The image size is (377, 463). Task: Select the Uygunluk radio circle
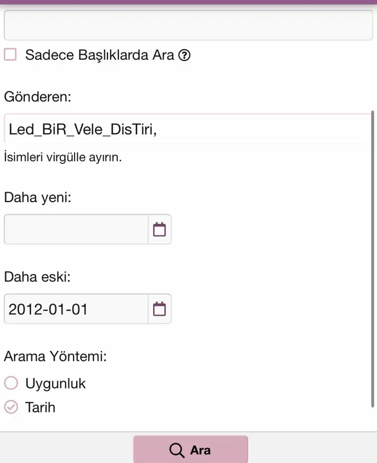tap(11, 383)
